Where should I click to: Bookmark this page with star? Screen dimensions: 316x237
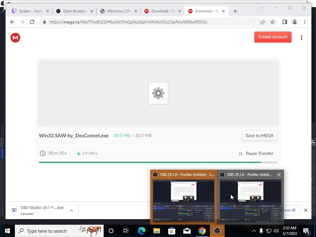click(x=272, y=22)
